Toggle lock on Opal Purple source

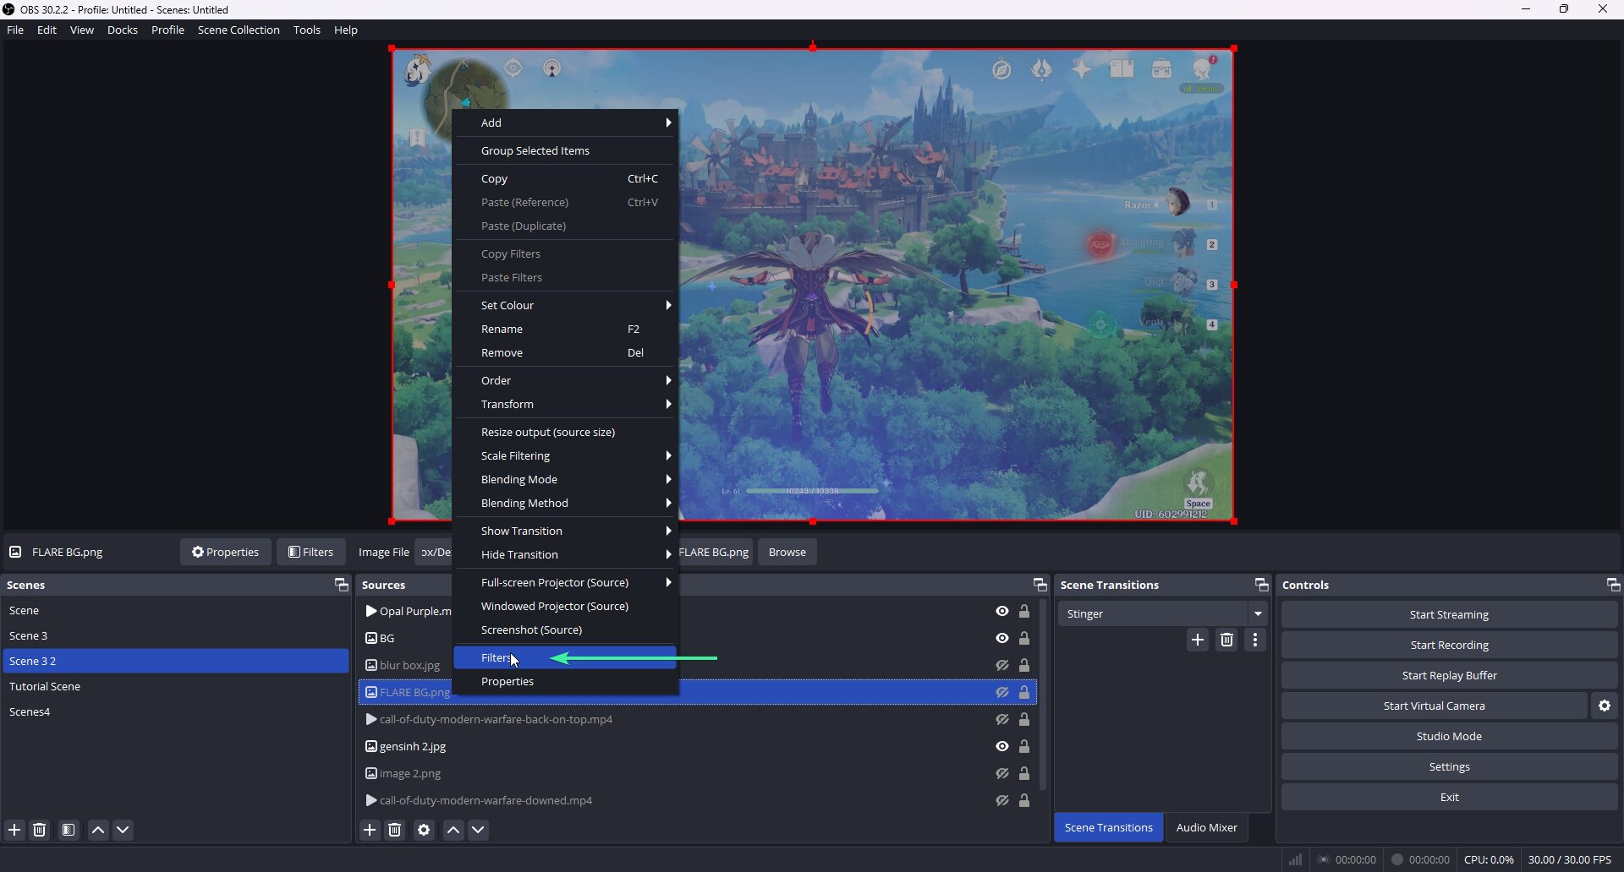(1024, 611)
